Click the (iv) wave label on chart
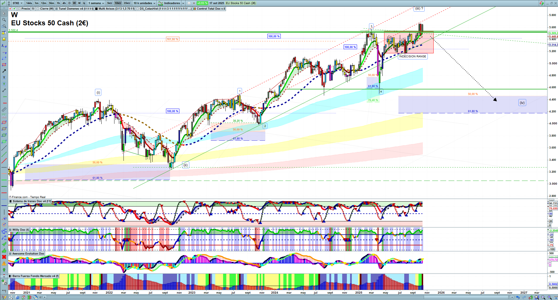Screen dimensions: 558x300 coord(522,103)
